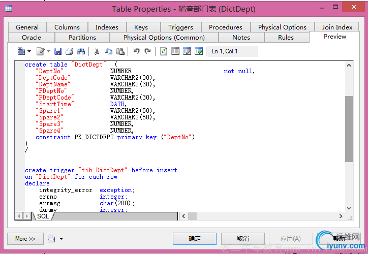The image size is (368, 254).
Task: Open the Columns tab
Action: tap(67, 27)
